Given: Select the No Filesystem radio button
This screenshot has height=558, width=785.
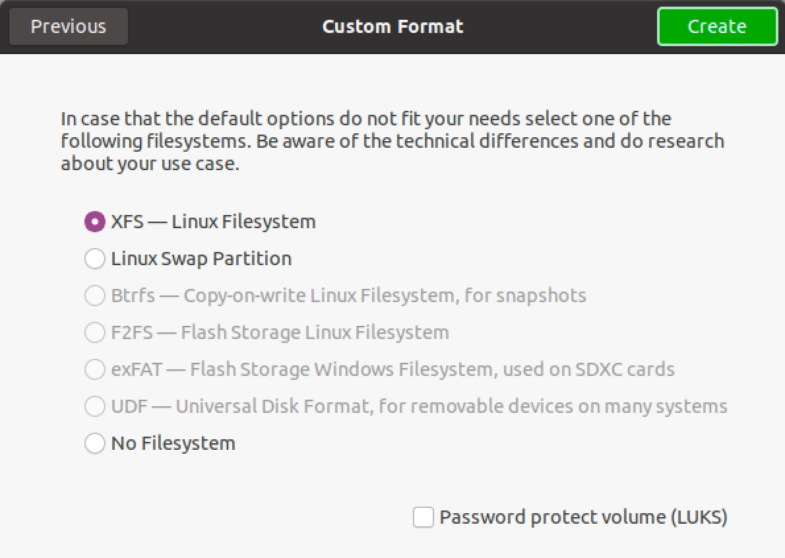Looking at the screenshot, I should (95, 443).
